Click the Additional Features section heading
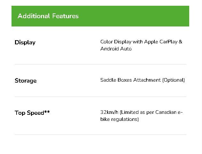Screen dimensions: 202x154 (48, 16)
